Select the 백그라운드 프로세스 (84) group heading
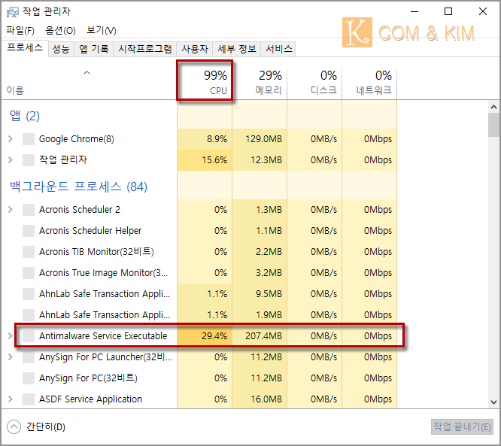501x446 pixels. [78, 187]
